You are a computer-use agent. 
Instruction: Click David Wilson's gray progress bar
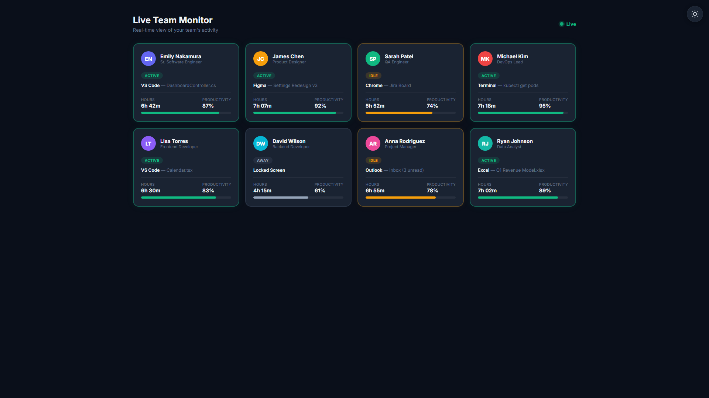298,198
